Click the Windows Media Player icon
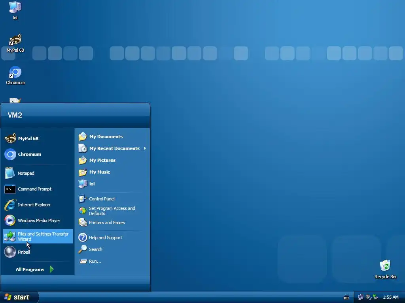405x303 pixels. click(10, 221)
